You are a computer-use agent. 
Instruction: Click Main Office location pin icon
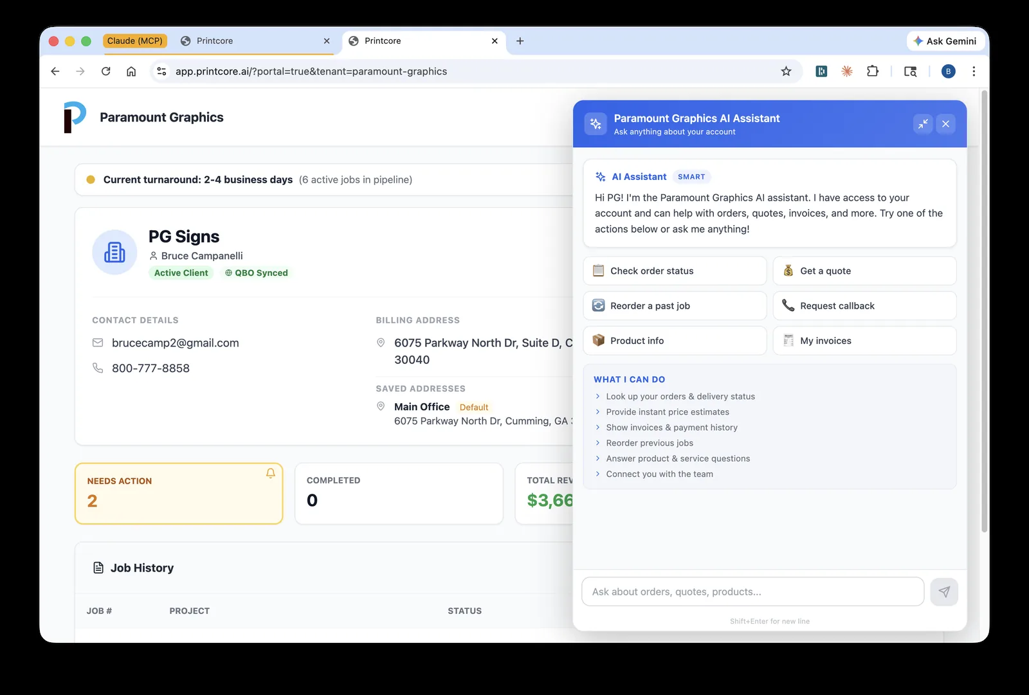(381, 406)
